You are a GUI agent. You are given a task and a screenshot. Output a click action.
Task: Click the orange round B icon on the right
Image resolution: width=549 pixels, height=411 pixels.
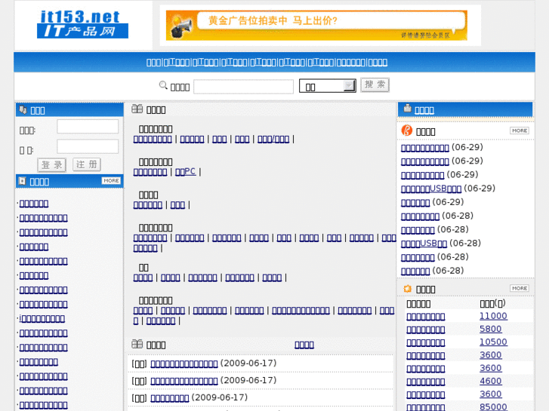(x=407, y=130)
